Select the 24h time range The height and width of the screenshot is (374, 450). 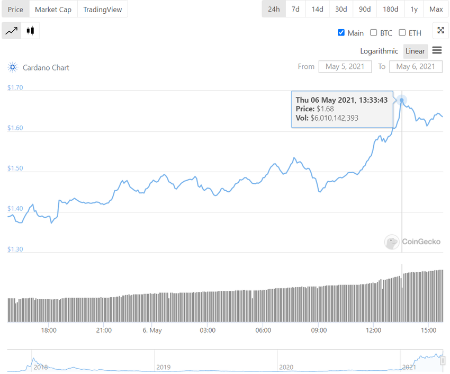point(274,9)
